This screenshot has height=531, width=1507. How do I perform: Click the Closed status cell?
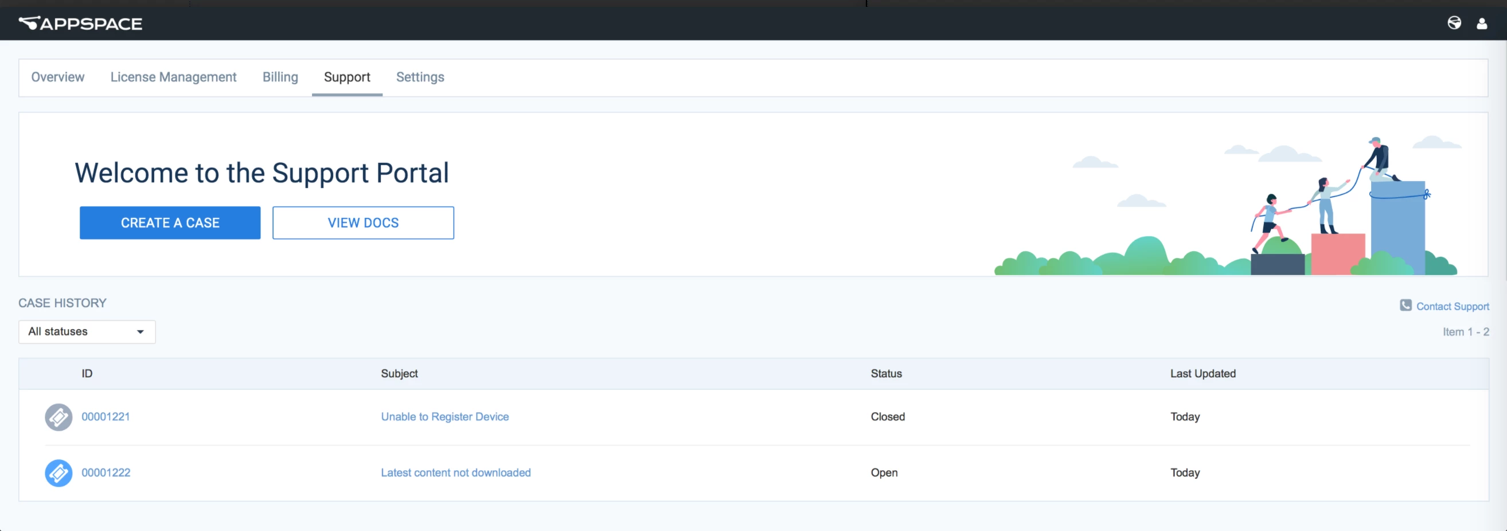pyautogui.click(x=888, y=416)
